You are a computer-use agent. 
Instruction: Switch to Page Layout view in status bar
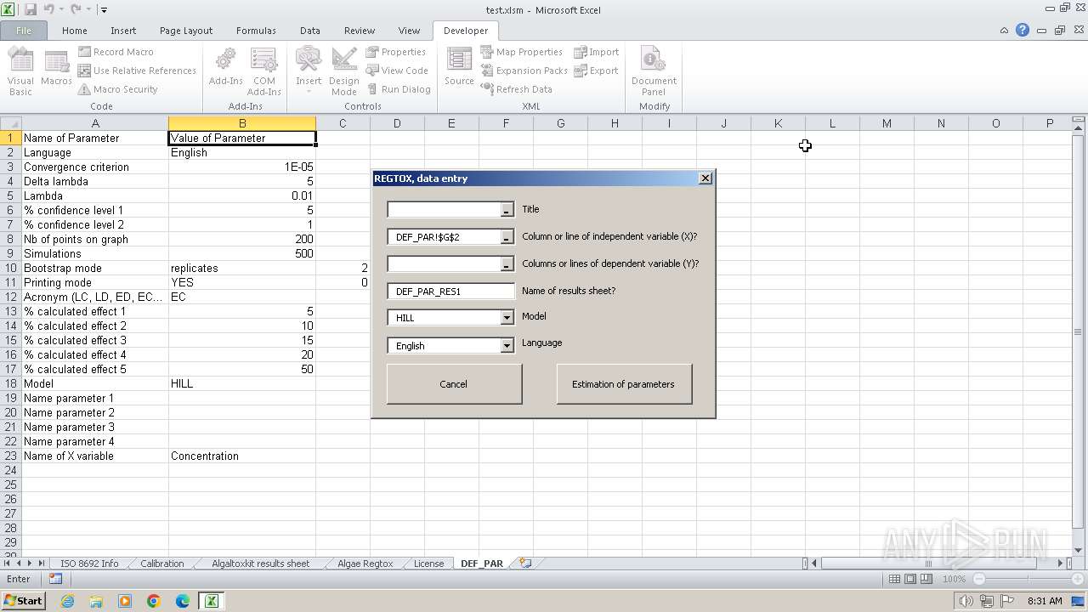tap(910, 579)
